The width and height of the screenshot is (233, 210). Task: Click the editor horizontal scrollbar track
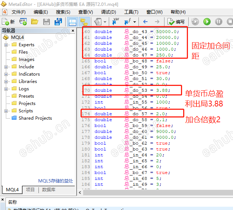tap(158, 193)
